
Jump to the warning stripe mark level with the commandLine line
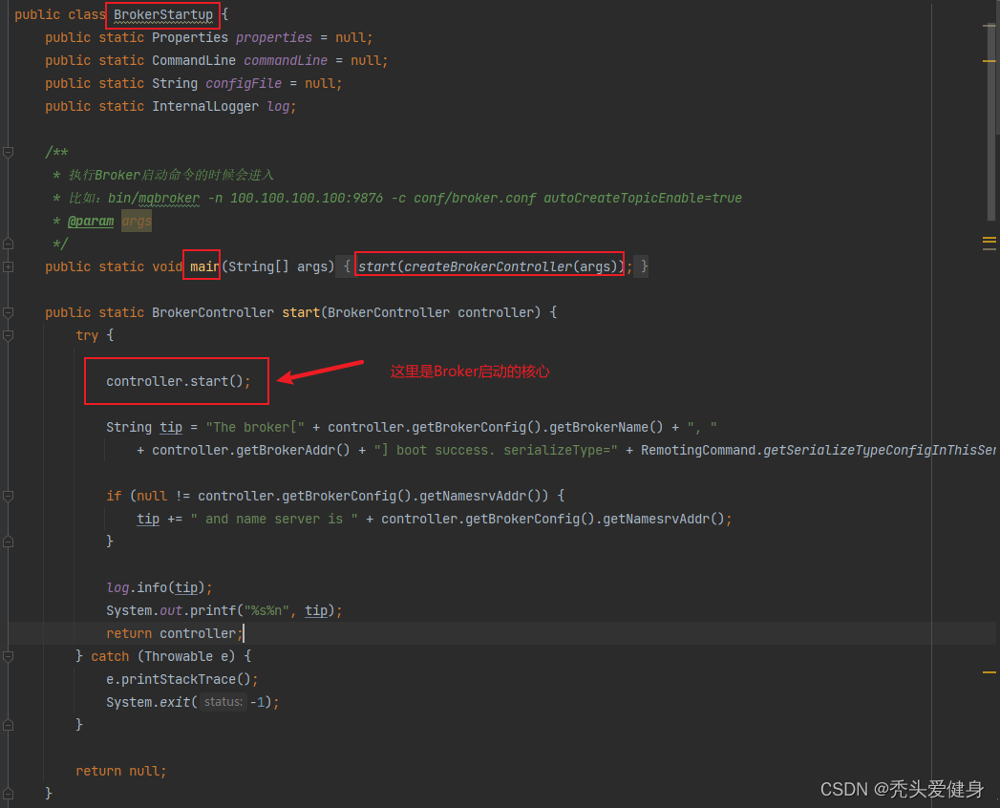click(989, 61)
